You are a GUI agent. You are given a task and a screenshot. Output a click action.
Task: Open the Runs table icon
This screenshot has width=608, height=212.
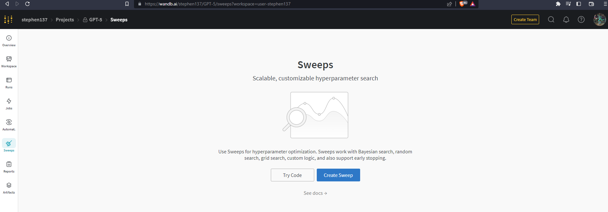pyautogui.click(x=9, y=80)
